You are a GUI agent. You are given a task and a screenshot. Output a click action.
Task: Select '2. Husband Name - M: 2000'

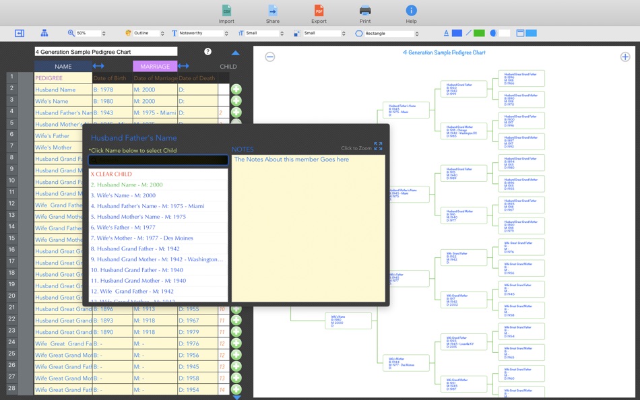click(x=158, y=185)
